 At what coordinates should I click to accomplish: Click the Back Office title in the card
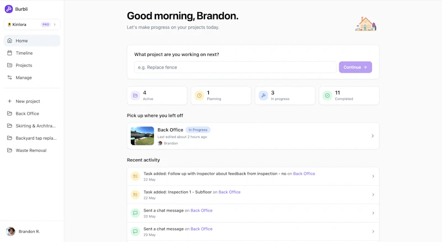pyautogui.click(x=170, y=130)
